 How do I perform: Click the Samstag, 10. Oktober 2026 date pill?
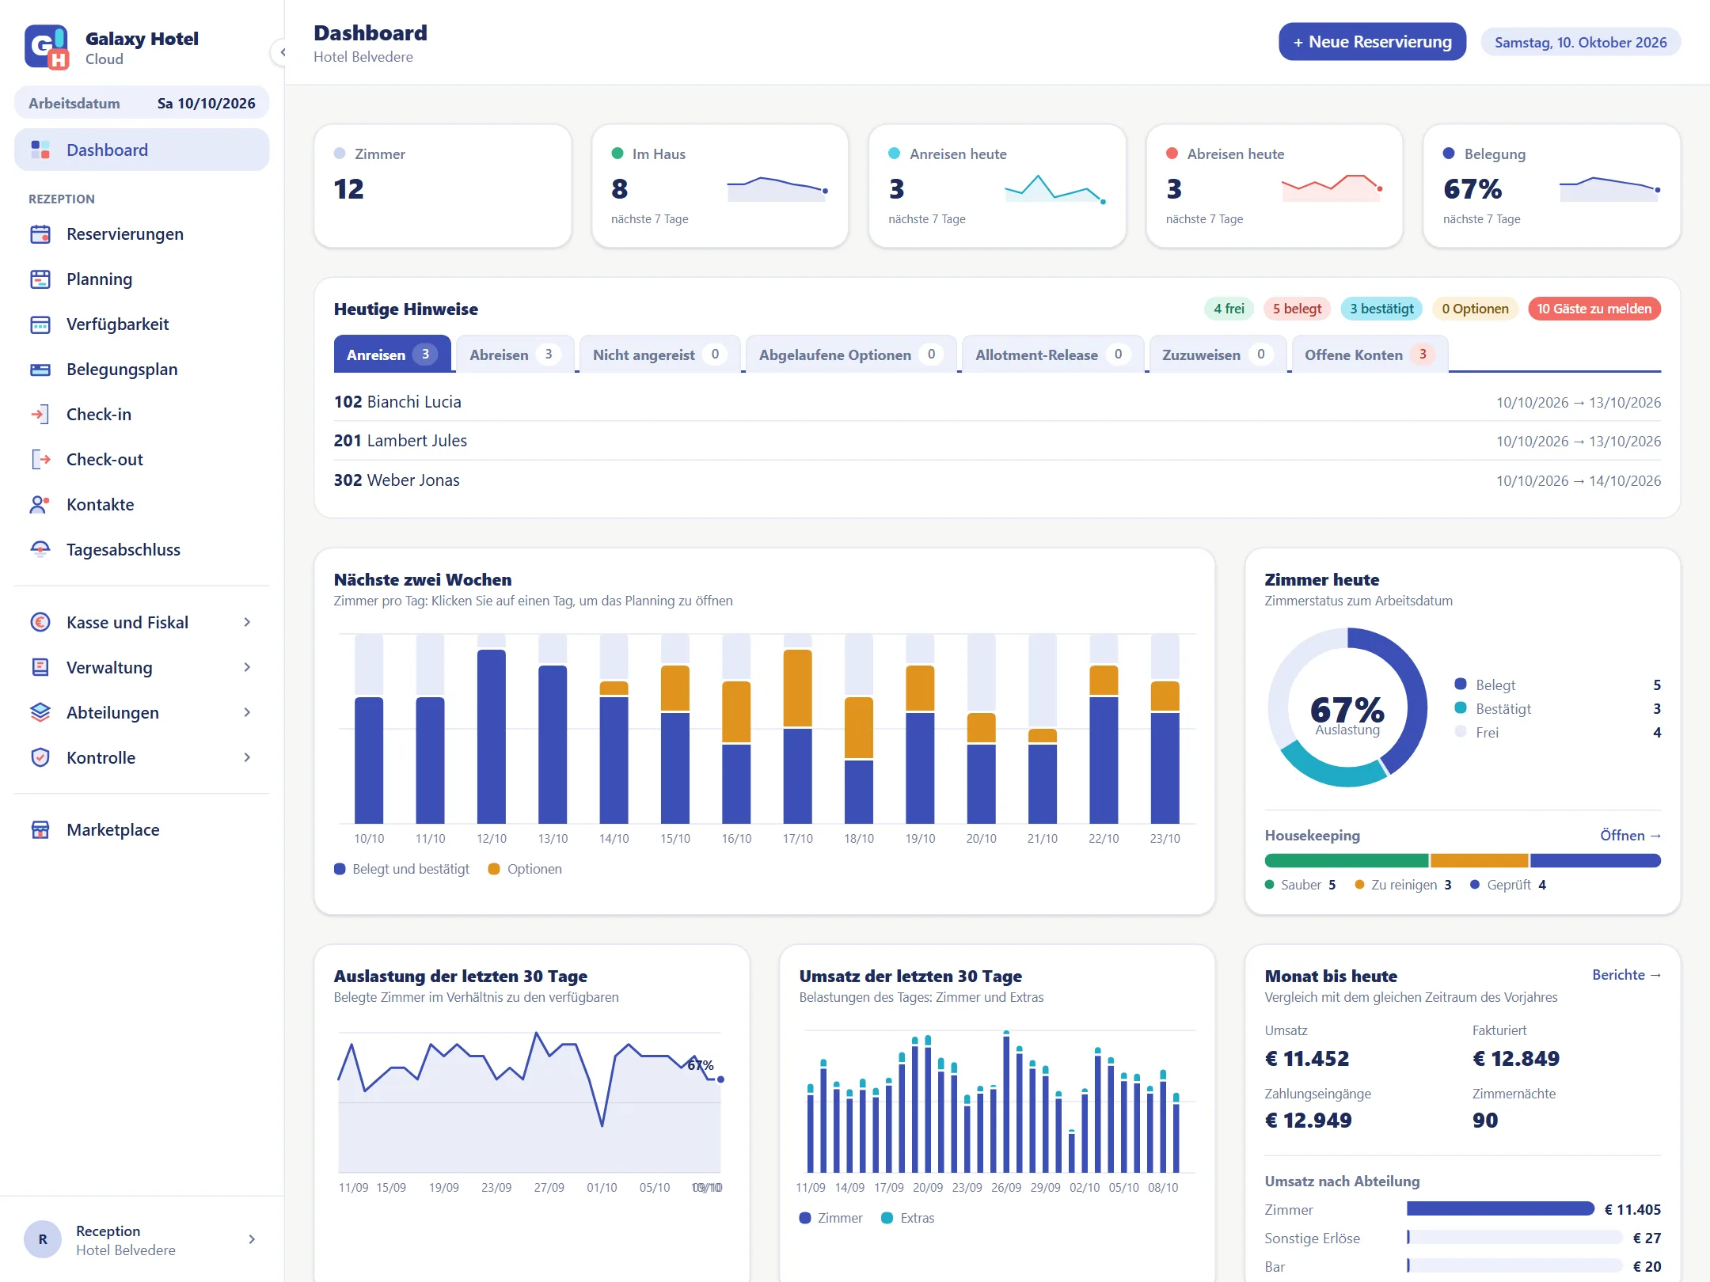coord(1580,43)
